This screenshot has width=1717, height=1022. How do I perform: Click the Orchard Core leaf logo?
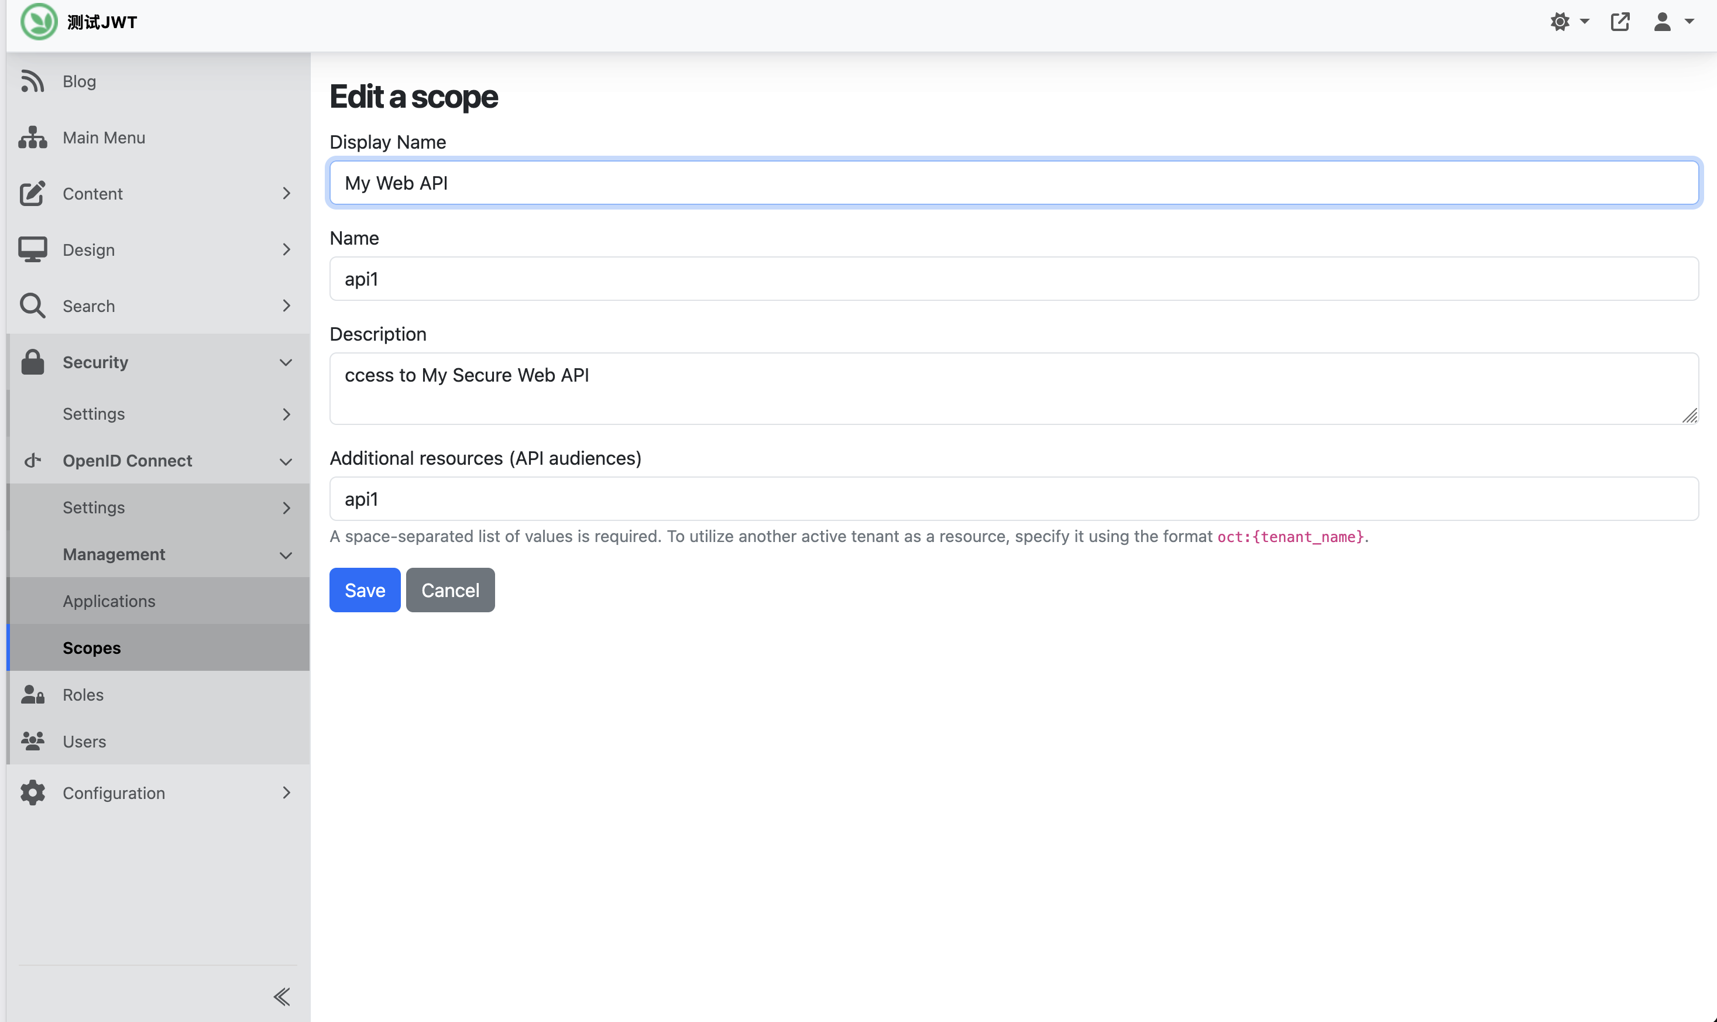[x=39, y=21]
